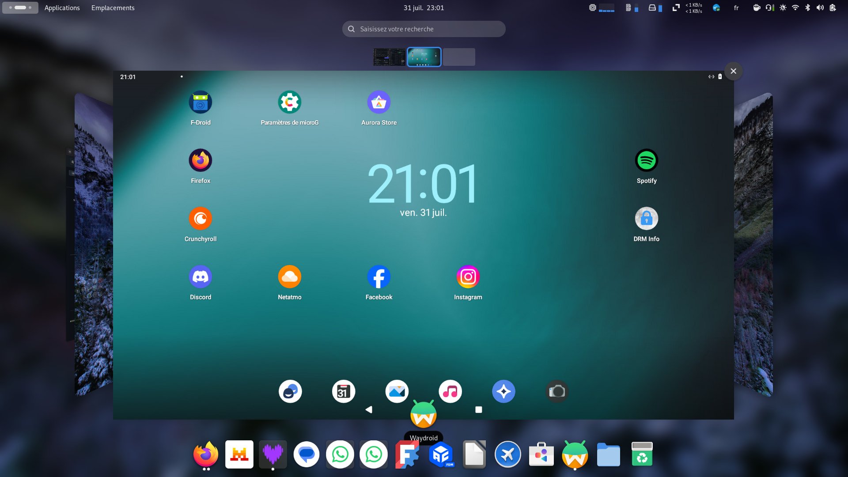Click the Waydroid icon overlaid on the window
The height and width of the screenshot is (477, 848).
424,414
